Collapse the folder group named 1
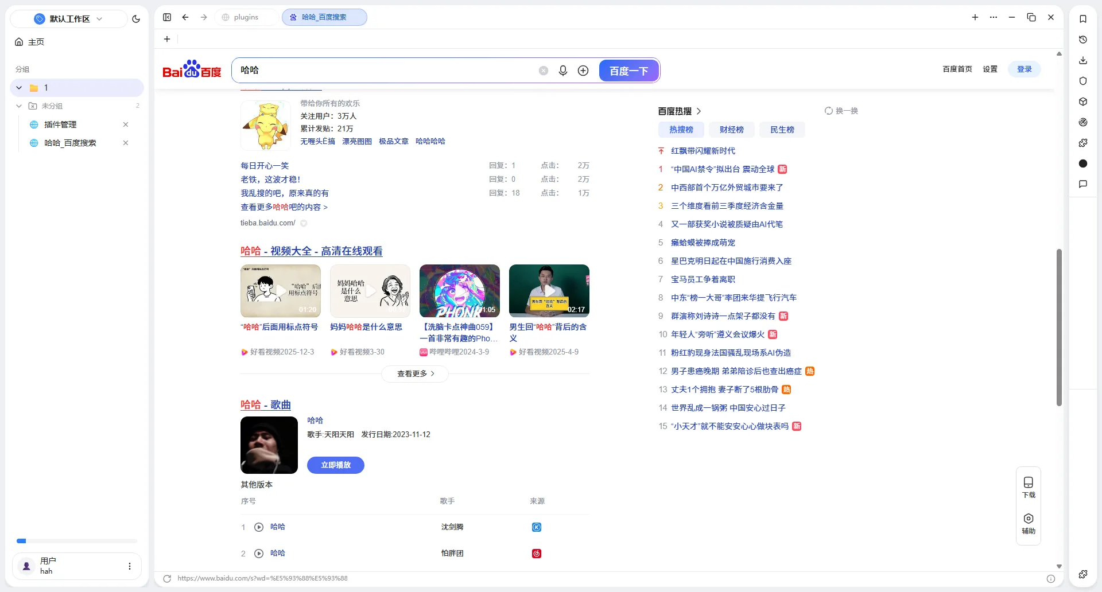The width and height of the screenshot is (1102, 592). point(19,88)
